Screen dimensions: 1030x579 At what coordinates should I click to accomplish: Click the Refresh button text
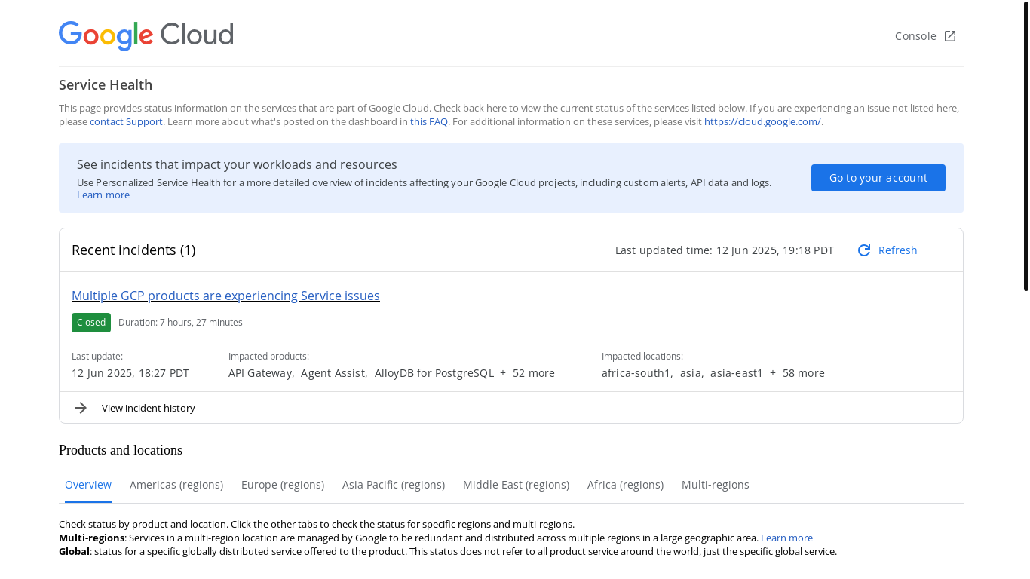pos(897,250)
